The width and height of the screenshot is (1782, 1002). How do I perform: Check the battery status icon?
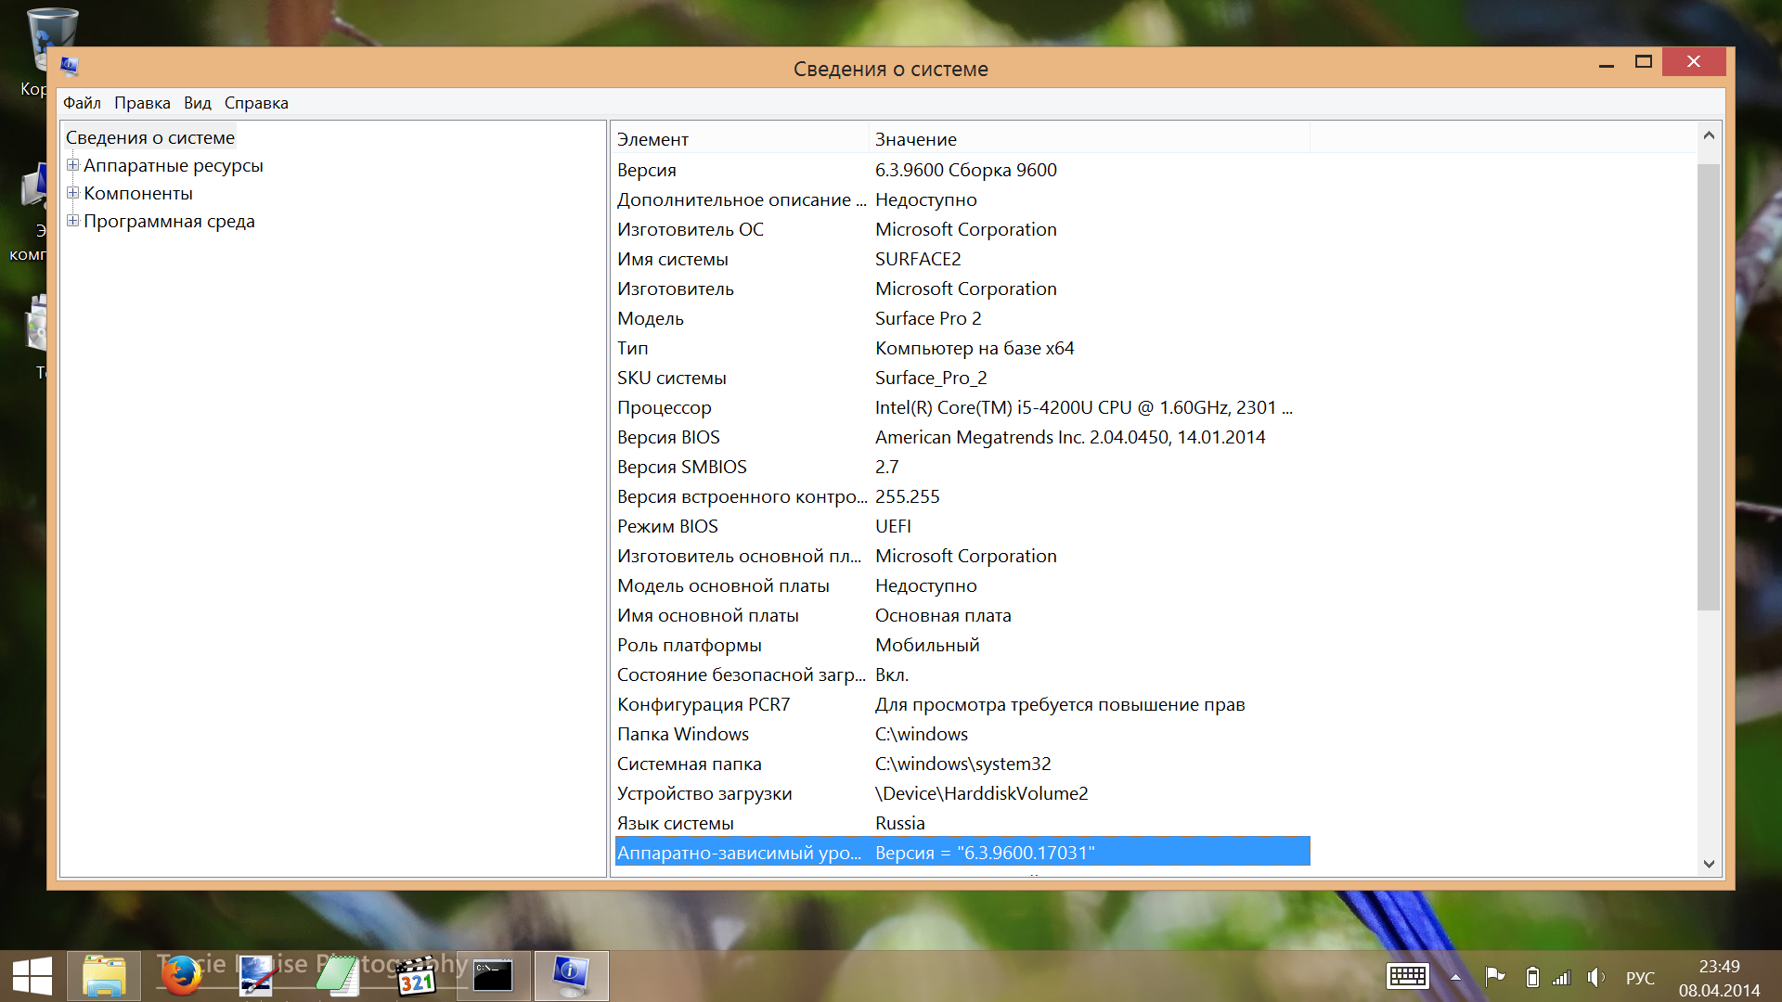click(1532, 977)
